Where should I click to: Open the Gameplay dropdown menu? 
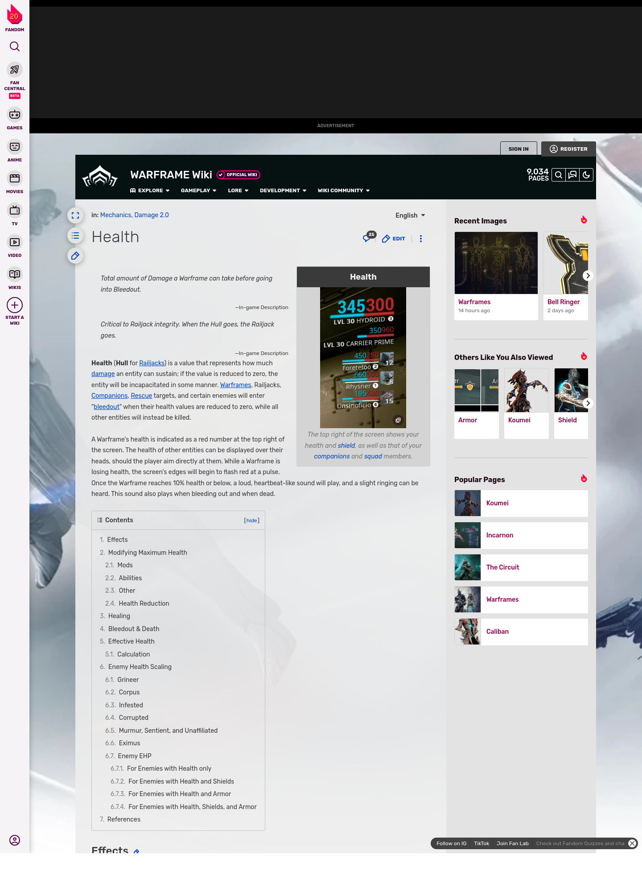tap(198, 190)
